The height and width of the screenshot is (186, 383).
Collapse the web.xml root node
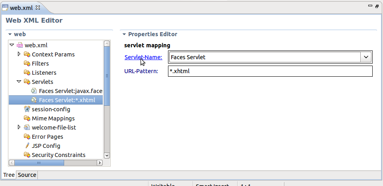(x=12, y=45)
